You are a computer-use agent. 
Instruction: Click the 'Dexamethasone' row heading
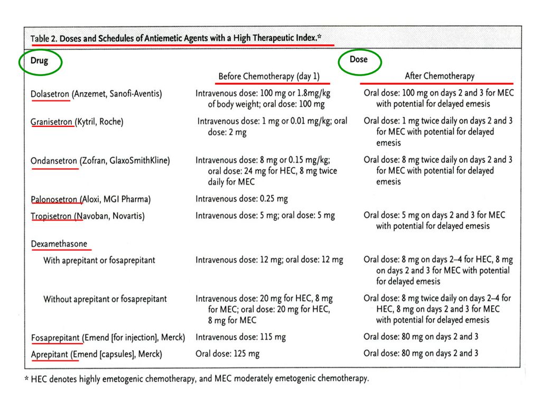tap(59, 244)
